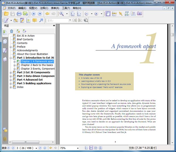Select the arrow drawing tool
This screenshot has width=176, height=152.
pos(41,20)
